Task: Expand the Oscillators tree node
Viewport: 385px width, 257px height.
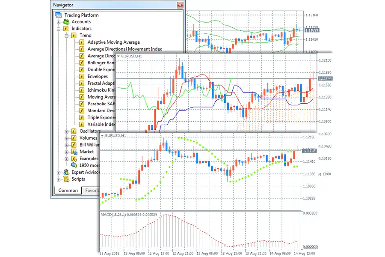Action: click(66, 132)
